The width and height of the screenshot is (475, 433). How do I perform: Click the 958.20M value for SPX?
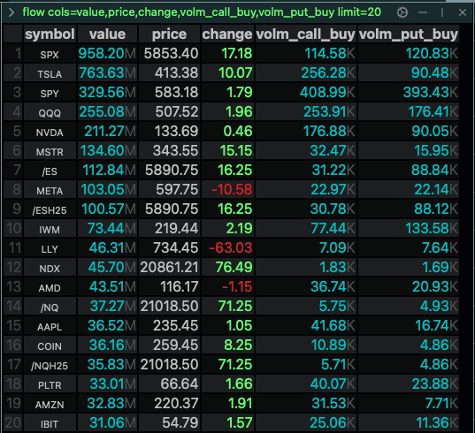pos(107,54)
